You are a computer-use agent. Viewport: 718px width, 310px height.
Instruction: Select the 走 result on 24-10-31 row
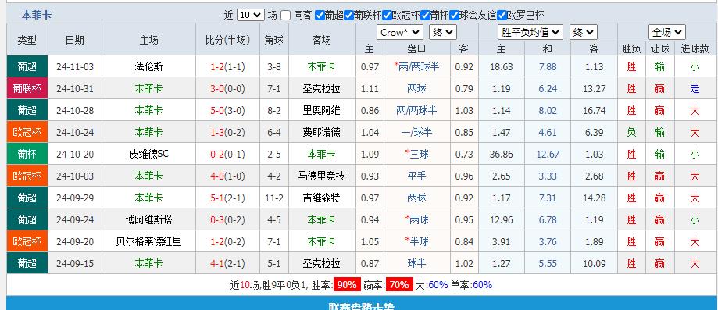click(x=695, y=89)
